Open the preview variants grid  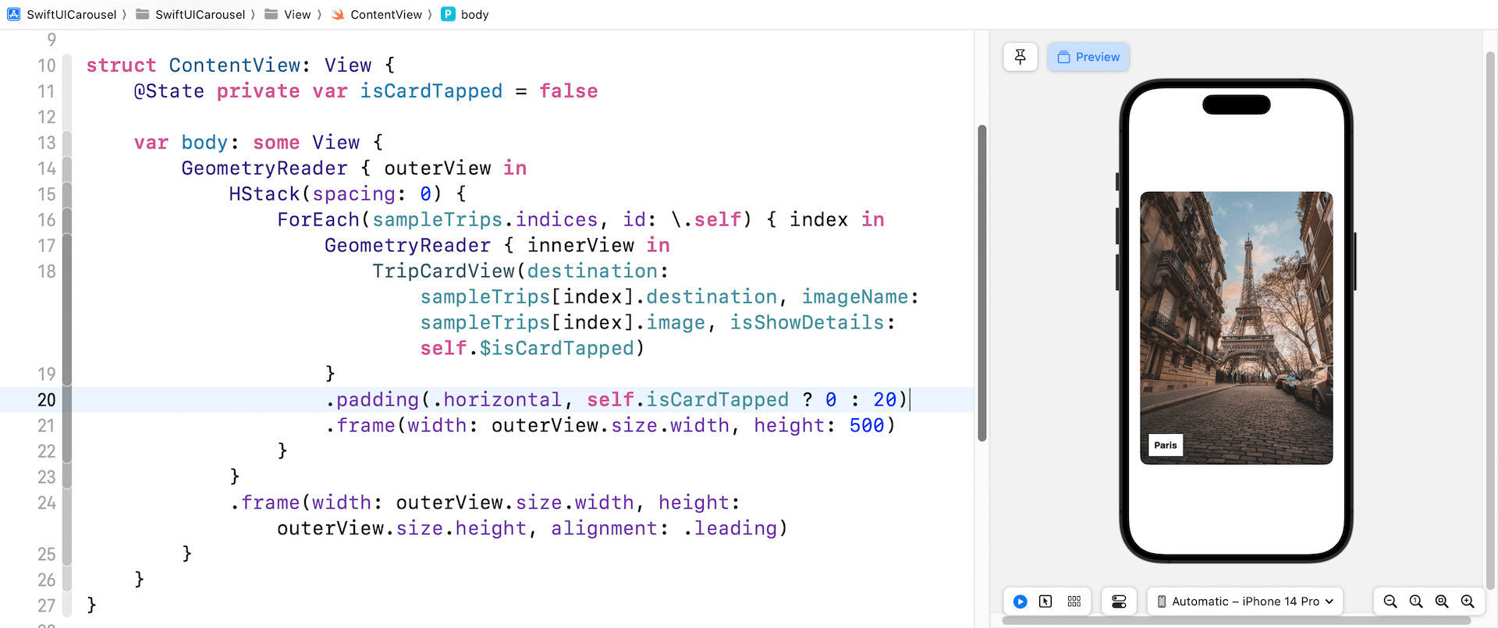pyautogui.click(x=1074, y=601)
